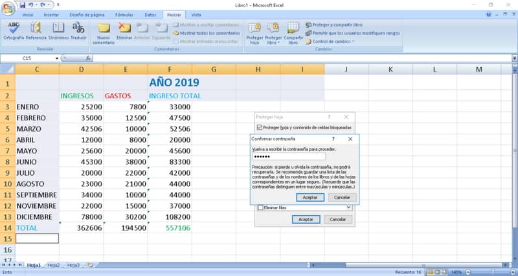
Task: Select the Hoja1 sheet tab
Action: [x=34, y=265]
